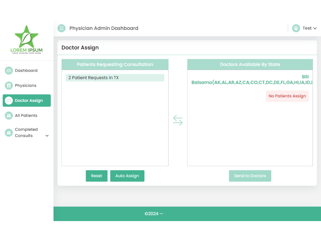Click the ©2024 footer text
The height and width of the screenshot is (241, 321).
pos(154,214)
